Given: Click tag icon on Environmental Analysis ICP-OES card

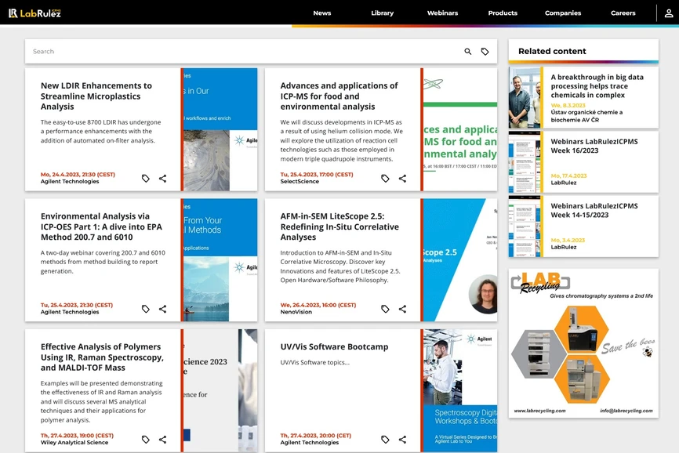Looking at the screenshot, I should (146, 309).
